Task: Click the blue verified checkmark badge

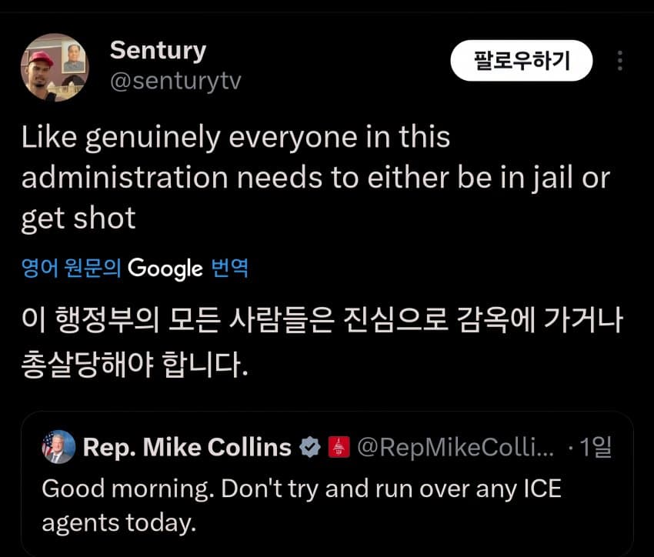Action: [x=310, y=447]
